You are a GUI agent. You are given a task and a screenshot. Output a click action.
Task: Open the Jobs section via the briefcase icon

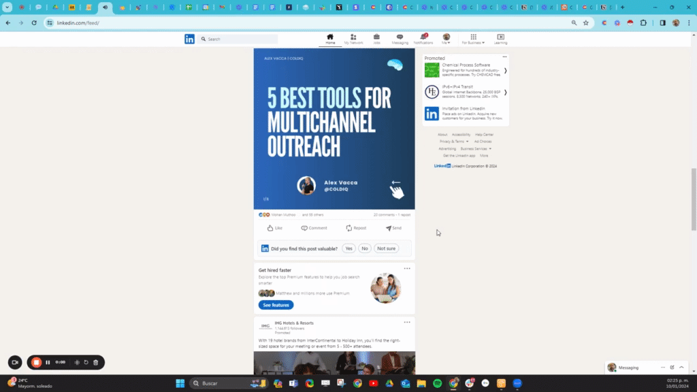(x=376, y=37)
